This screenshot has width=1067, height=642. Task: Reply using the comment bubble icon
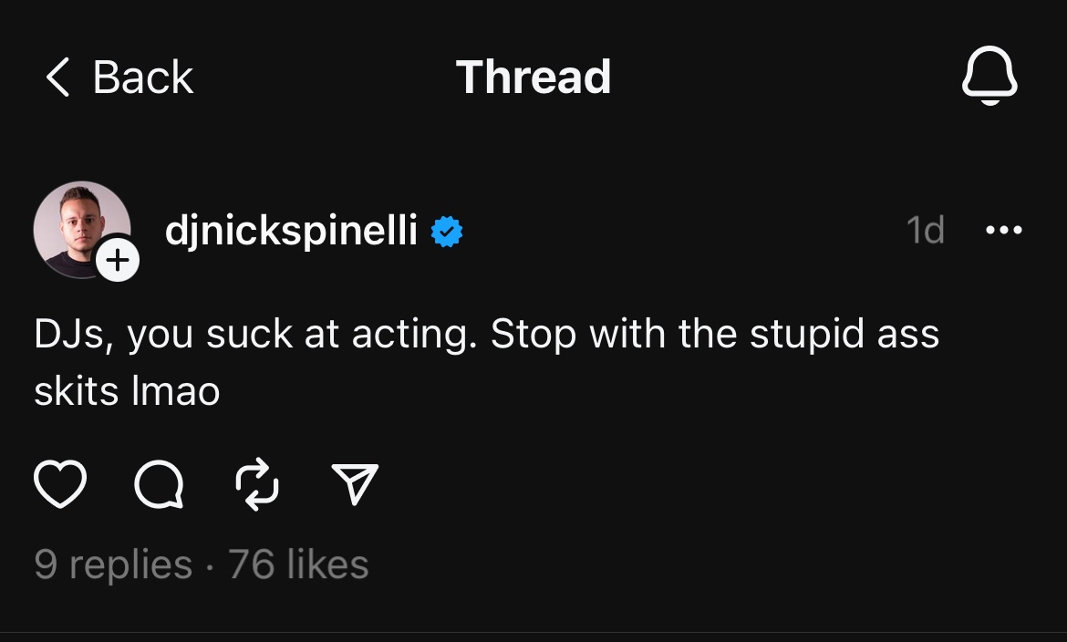coord(159,484)
